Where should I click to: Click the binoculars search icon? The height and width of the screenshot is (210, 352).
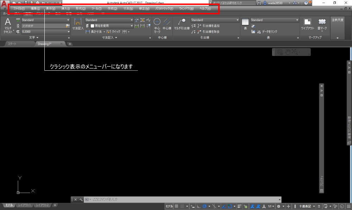[x=259, y=3]
